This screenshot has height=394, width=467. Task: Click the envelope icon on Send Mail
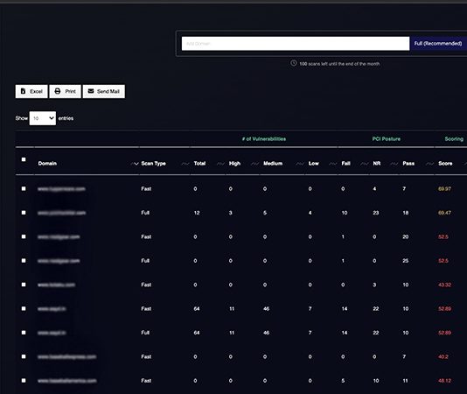(91, 91)
